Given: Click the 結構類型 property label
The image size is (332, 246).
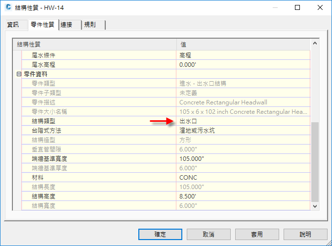Looking at the screenshot, I should tap(43, 121).
